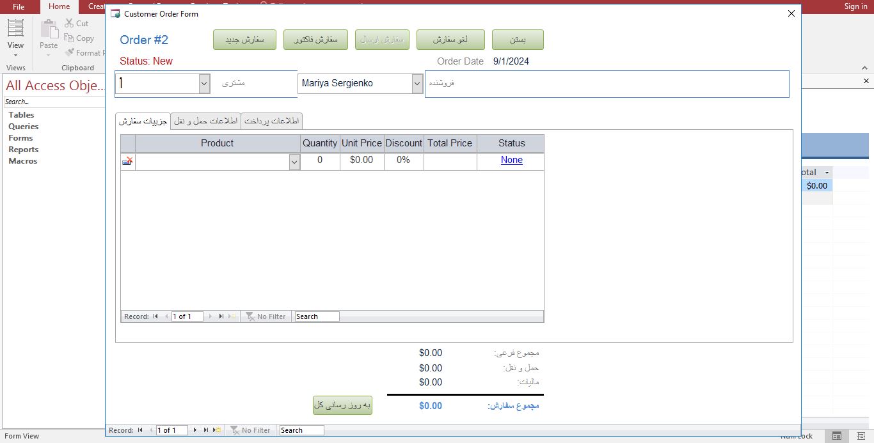Open the Mariya Sergienko salesperson dropdown arrow
The image size is (874, 443).
coord(417,84)
